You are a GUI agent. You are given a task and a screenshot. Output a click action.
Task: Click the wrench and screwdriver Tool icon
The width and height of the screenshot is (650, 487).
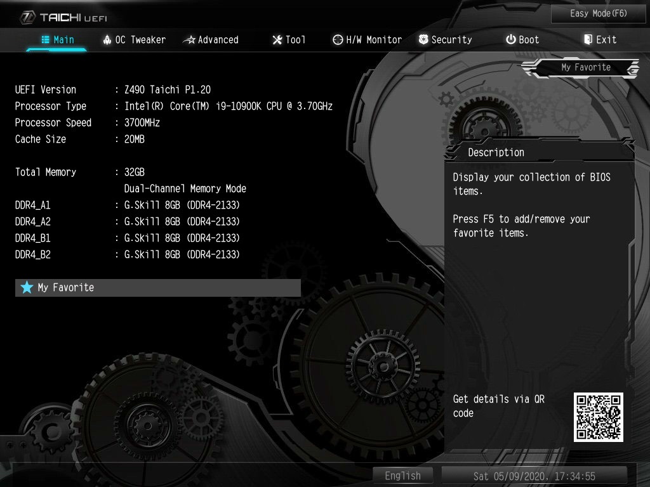click(277, 40)
